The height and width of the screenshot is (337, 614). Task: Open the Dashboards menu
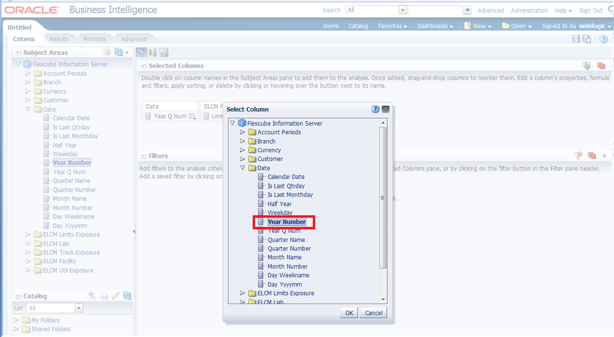click(x=435, y=26)
